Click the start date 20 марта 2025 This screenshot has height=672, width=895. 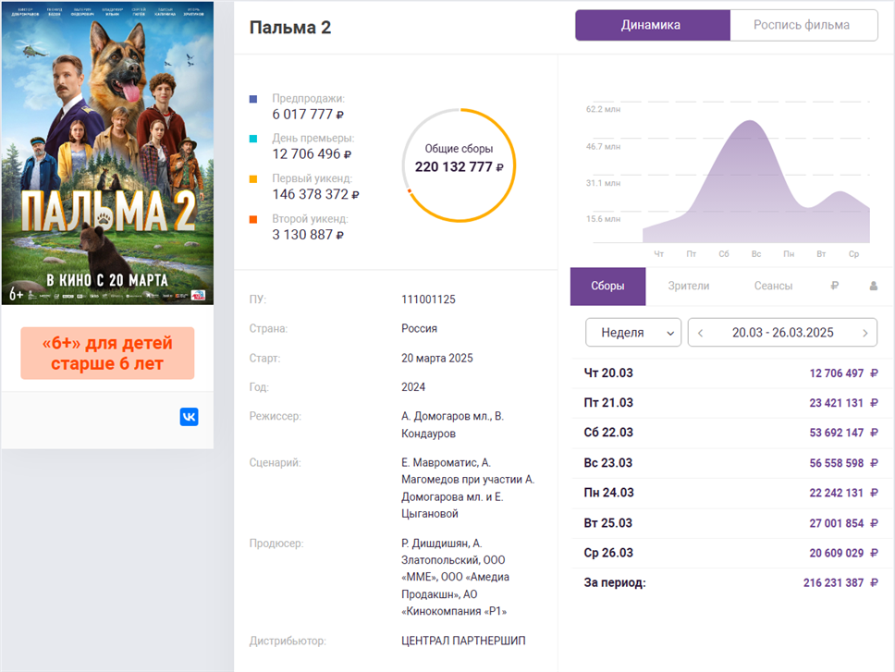[436, 359]
